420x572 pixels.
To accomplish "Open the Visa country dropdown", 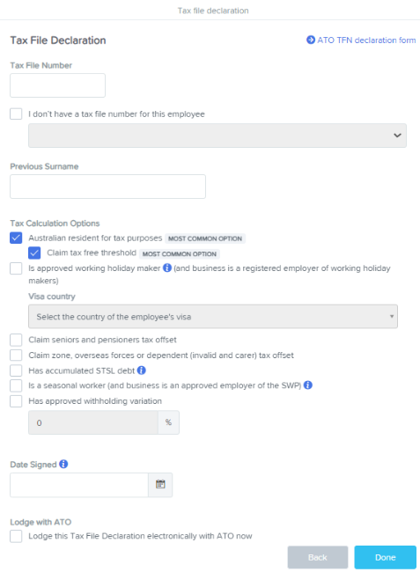I will pyautogui.click(x=213, y=316).
